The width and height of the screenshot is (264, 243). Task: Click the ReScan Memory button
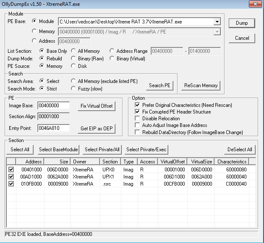[201, 85]
